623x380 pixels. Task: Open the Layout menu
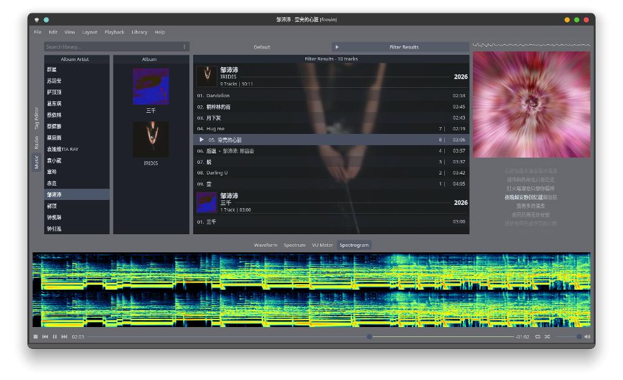[89, 32]
